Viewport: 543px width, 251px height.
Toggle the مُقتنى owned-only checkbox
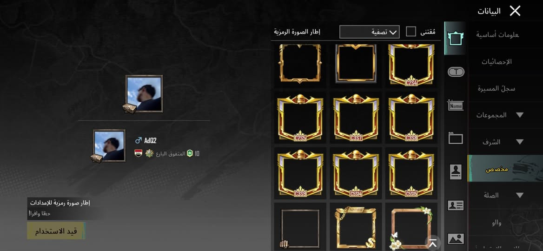[x=411, y=32]
